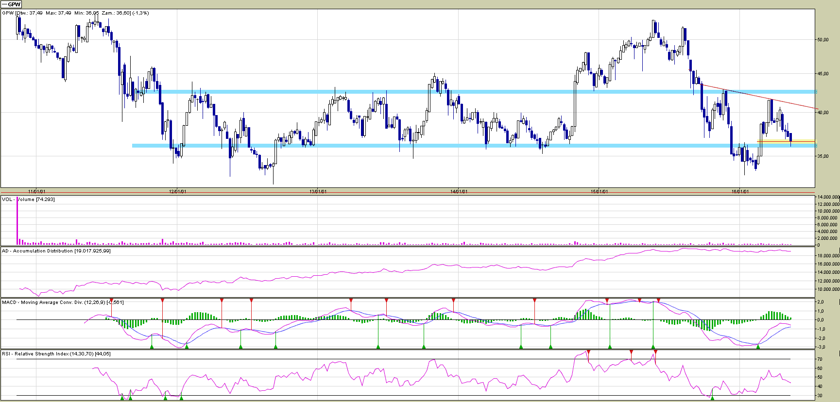The width and height of the screenshot is (840, 402).
Task: Select the GPW chart tab
Action: [x=11, y=4]
